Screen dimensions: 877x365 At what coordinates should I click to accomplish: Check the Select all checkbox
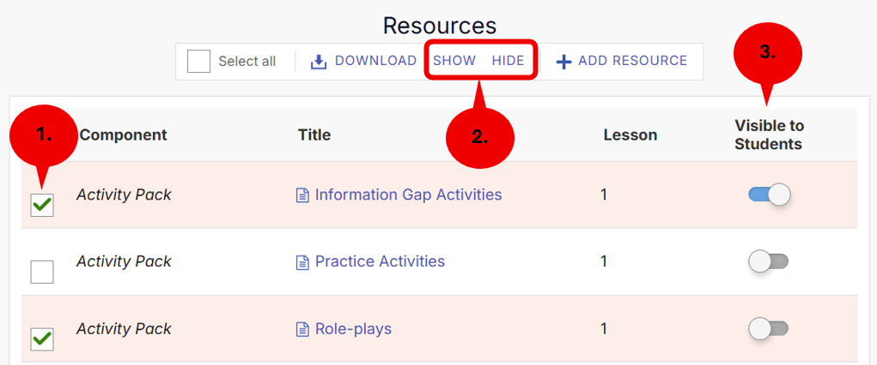tap(198, 62)
